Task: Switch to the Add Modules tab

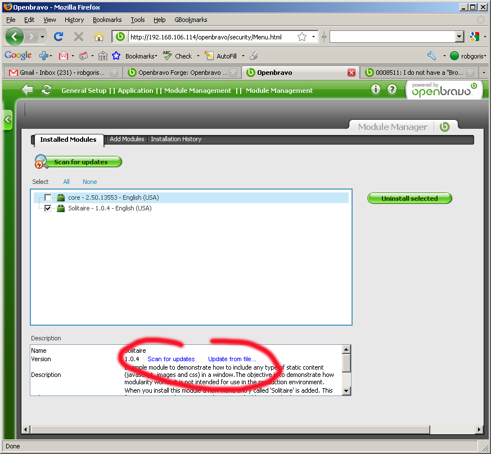Action: [x=127, y=139]
